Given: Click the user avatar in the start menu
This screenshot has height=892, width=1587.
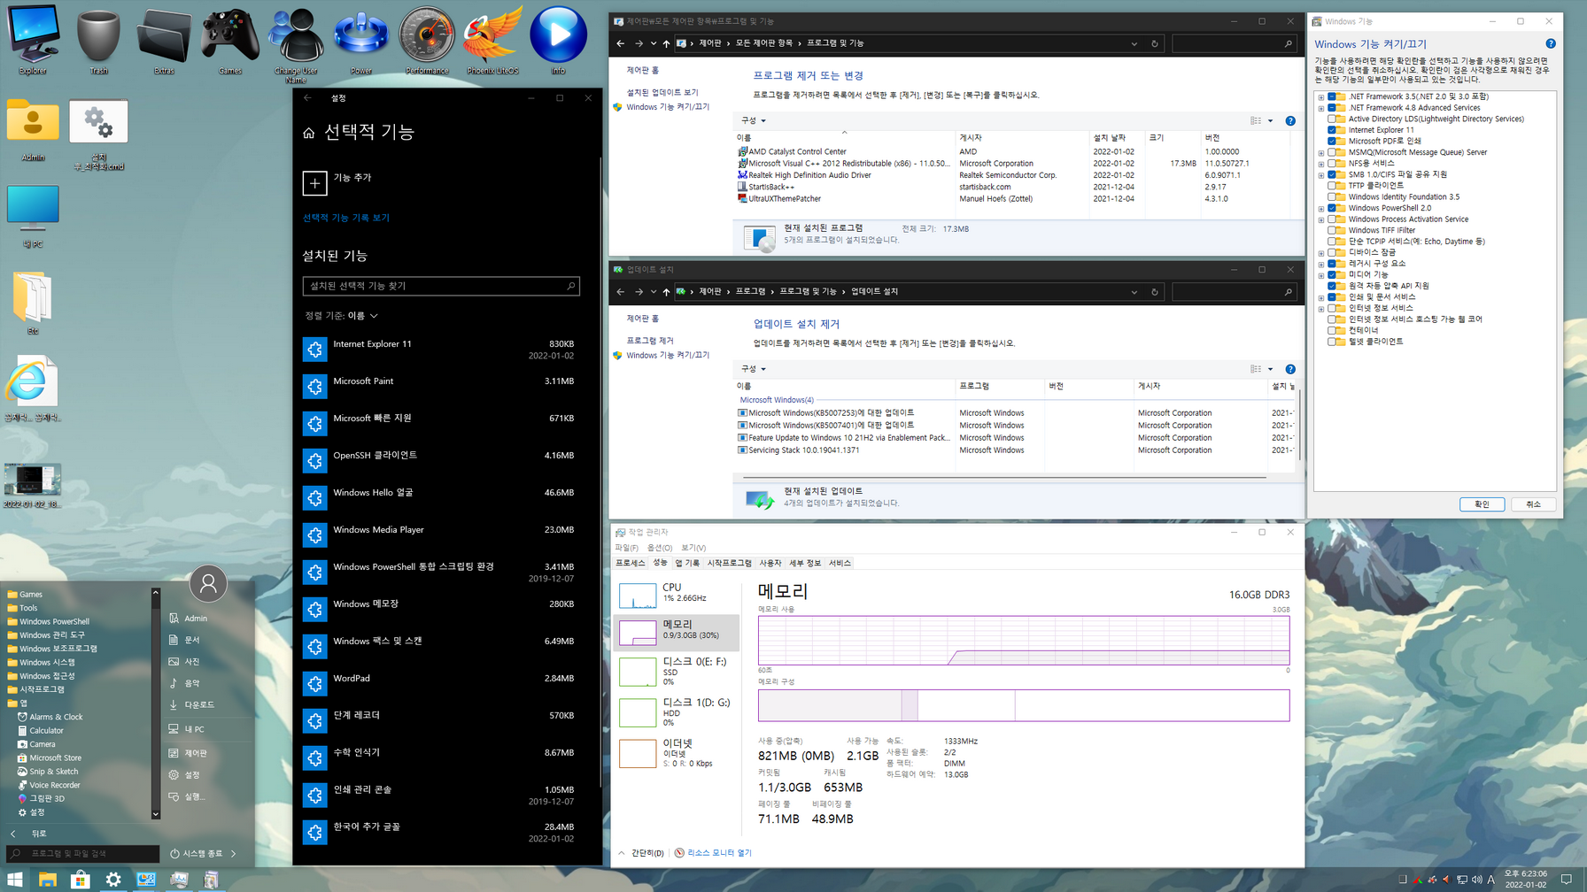Looking at the screenshot, I should 209,583.
